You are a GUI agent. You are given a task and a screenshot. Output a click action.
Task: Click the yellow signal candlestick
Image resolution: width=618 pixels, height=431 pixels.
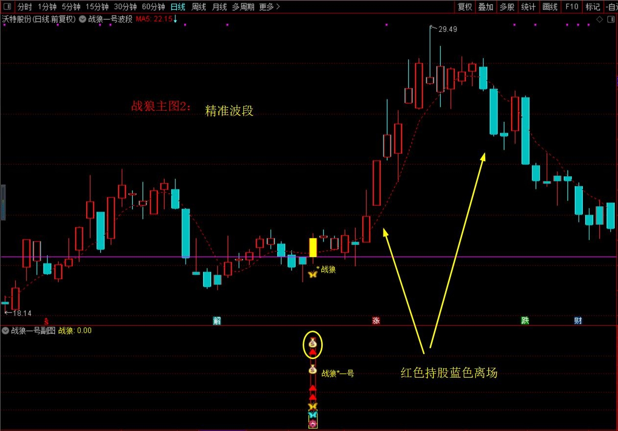pyautogui.click(x=313, y=247)
